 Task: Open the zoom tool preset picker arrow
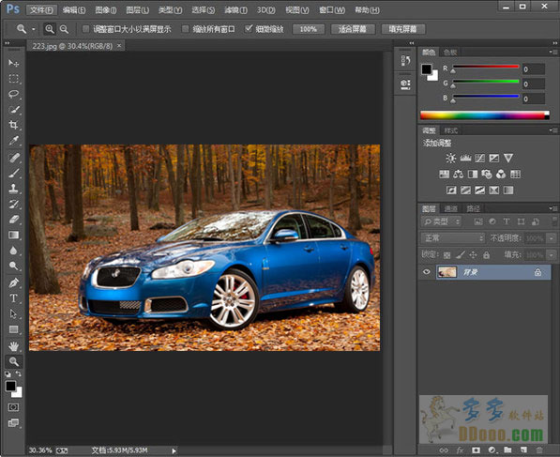(34, 29)
